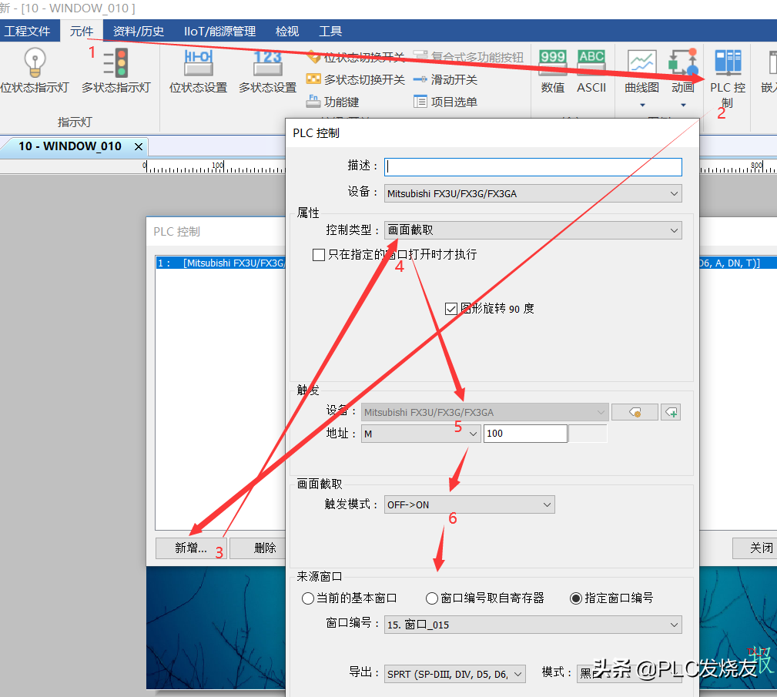Insert an ASCII text object

(x=591, y=62)
